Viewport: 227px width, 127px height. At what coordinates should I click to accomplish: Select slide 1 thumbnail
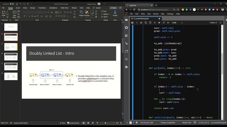11,27
